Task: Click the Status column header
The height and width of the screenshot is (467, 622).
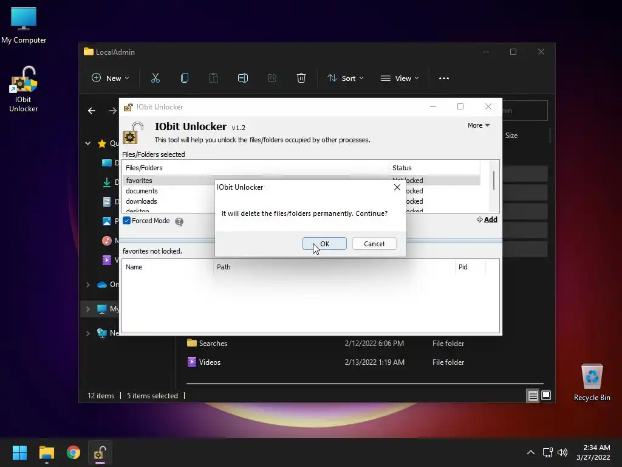Action: pyautogui.click(x=434, y=168)
